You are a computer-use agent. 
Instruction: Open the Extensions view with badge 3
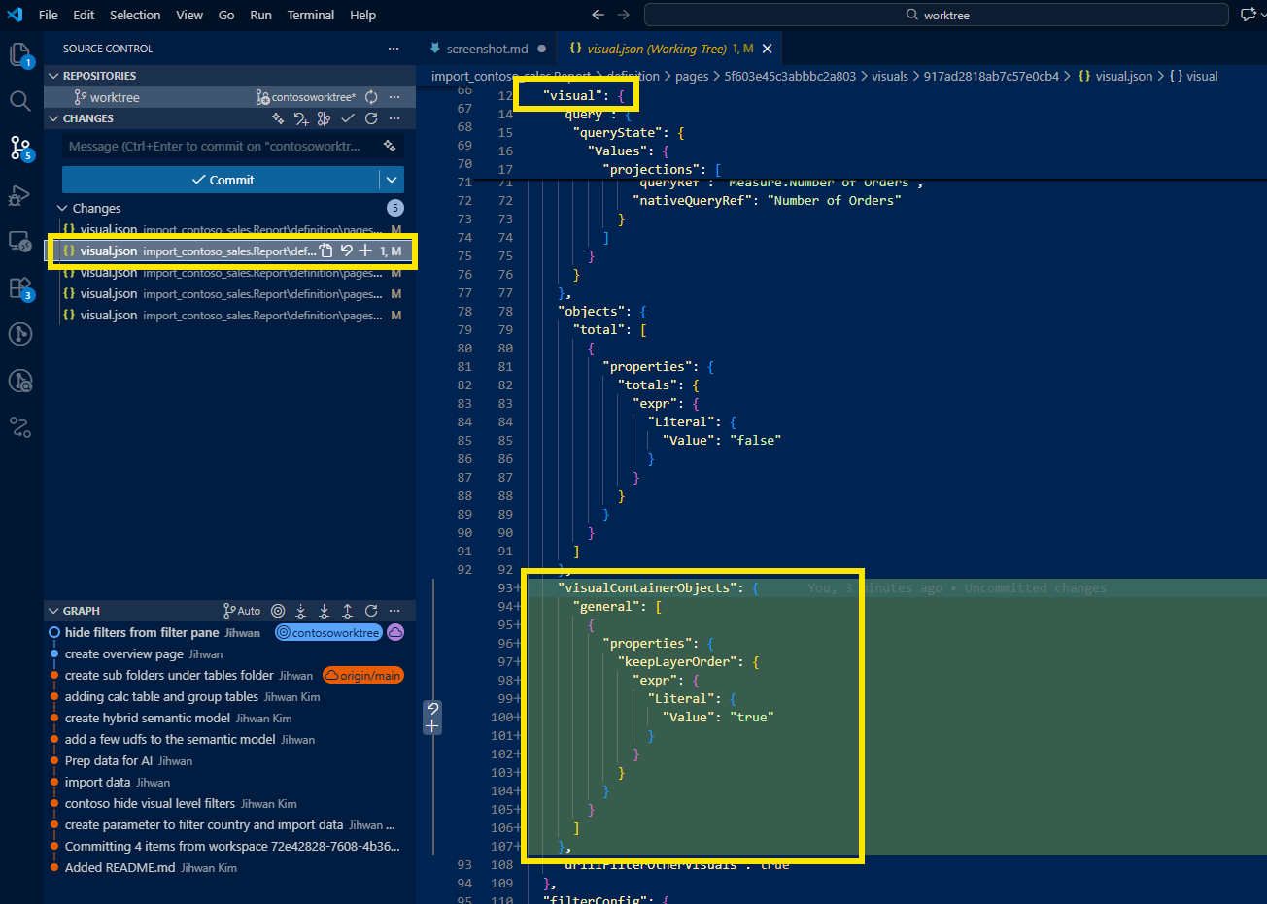[20, 288]
